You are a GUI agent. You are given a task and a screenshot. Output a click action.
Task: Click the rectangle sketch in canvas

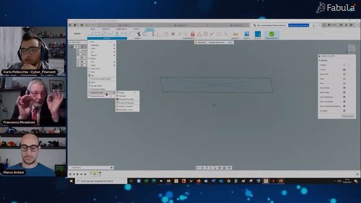(217, 85)
